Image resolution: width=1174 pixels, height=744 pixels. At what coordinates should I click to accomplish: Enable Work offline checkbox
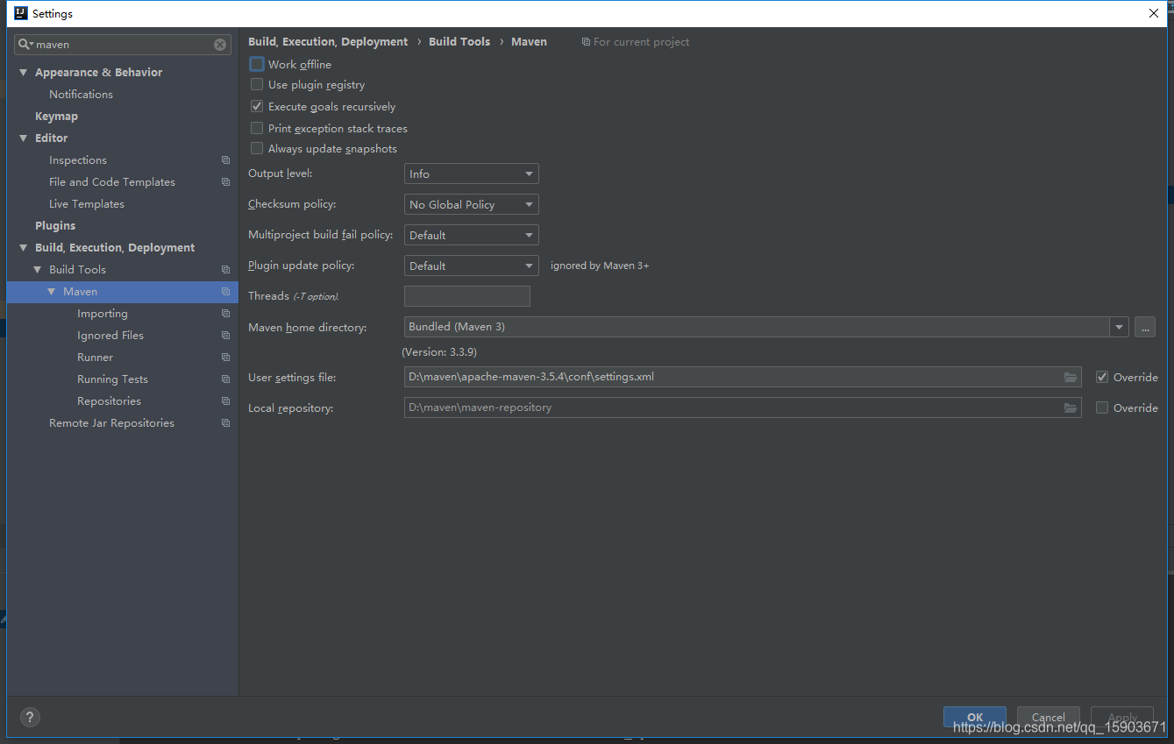[x=257, y=64]
